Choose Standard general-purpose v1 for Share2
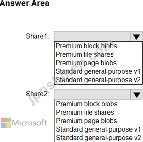 (98, 129)
